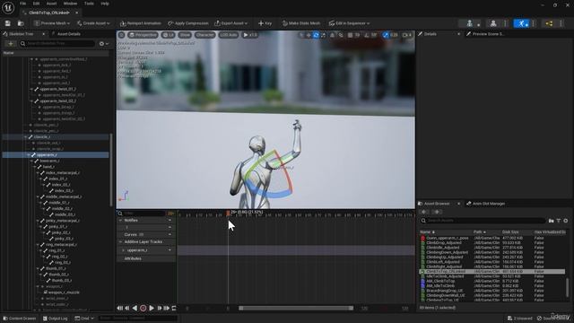Viewport: 574px width, 323px height.
Task: Switch to the Asset Details tab
Action: pos(68,34)
